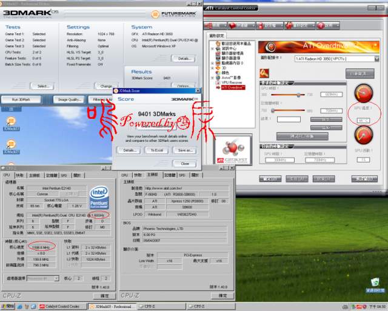The height and width of the screenshot is (311, 388).
Task: Select the Avivo video tree item
Action: 228,78
